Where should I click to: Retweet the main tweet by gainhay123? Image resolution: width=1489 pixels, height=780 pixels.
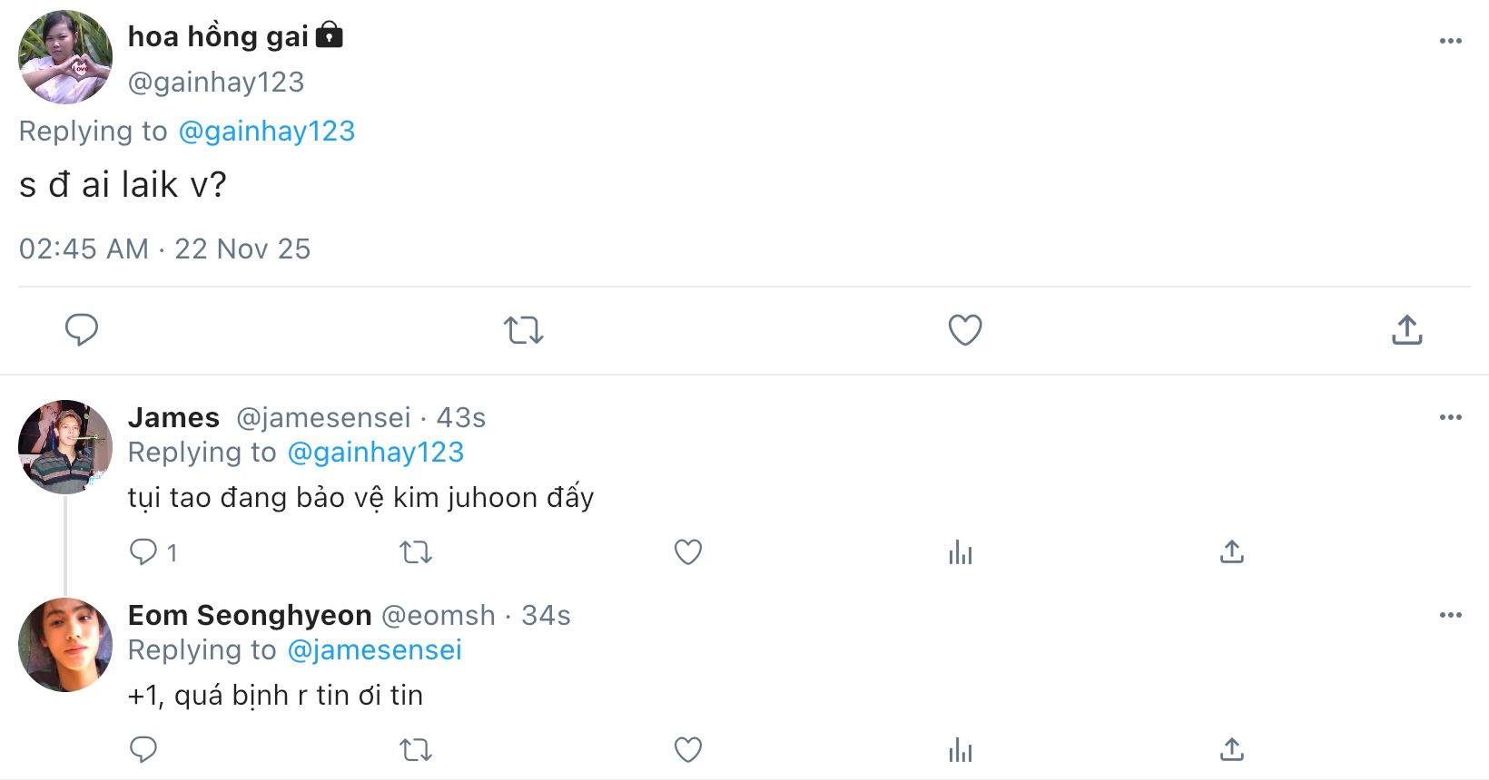tap(523, 329)
